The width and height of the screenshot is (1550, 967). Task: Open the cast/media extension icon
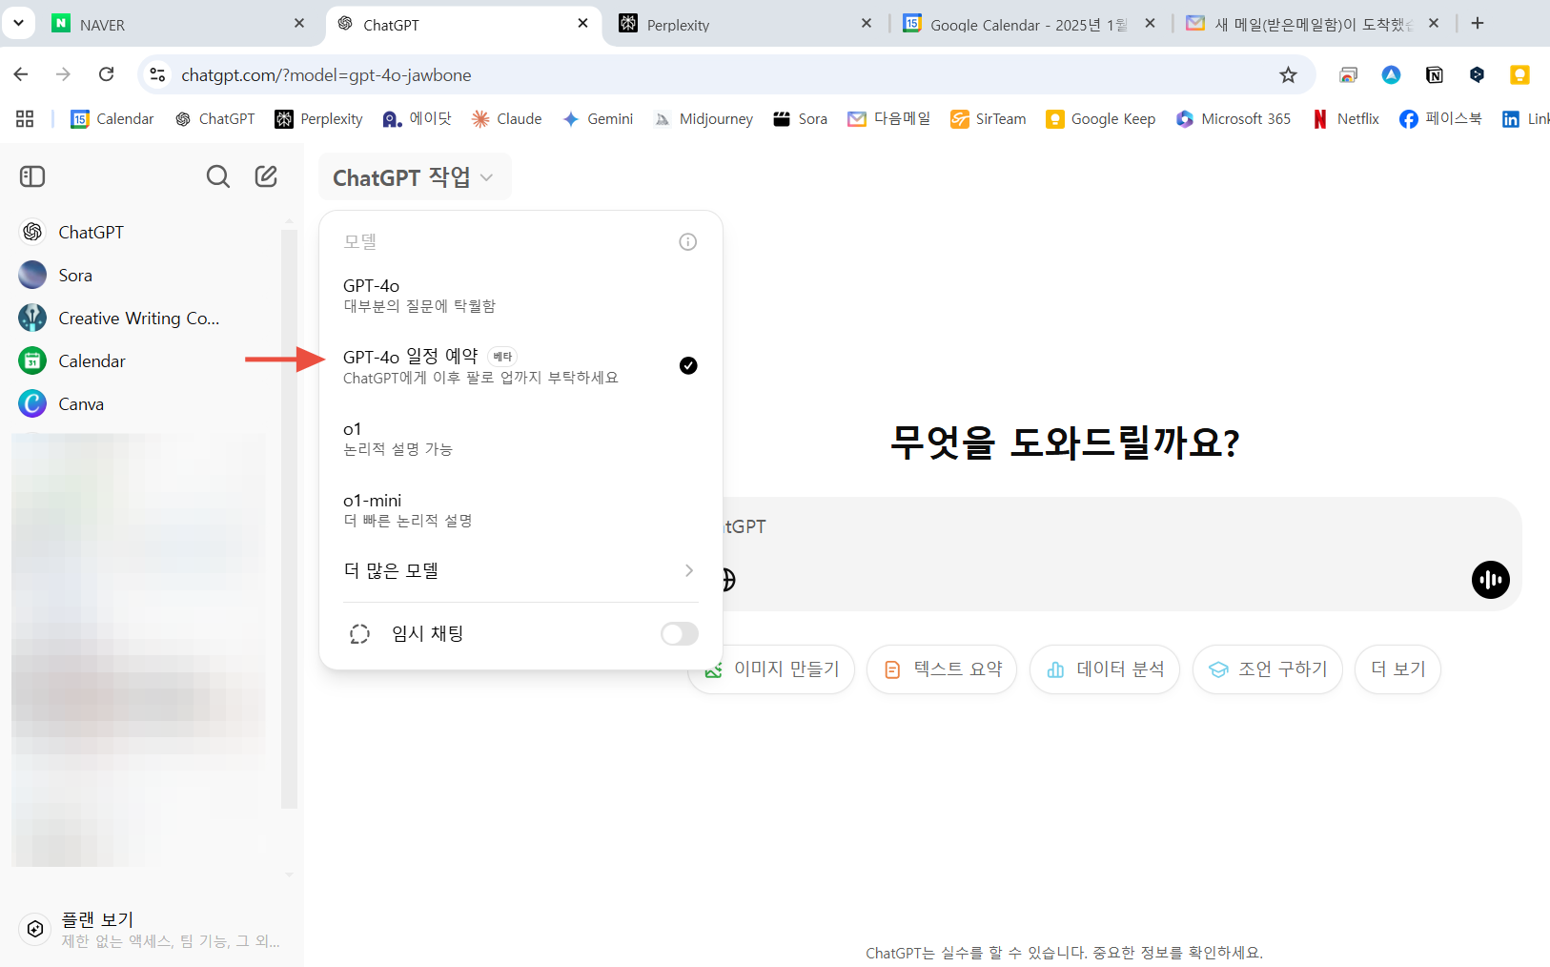(1348, 75)
